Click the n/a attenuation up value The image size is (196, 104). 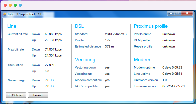(x=47, y=71)
